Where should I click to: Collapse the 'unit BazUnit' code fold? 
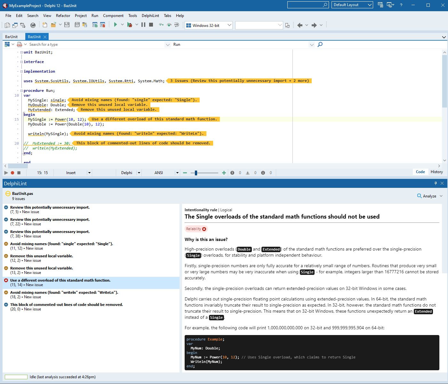click(21, 52)
